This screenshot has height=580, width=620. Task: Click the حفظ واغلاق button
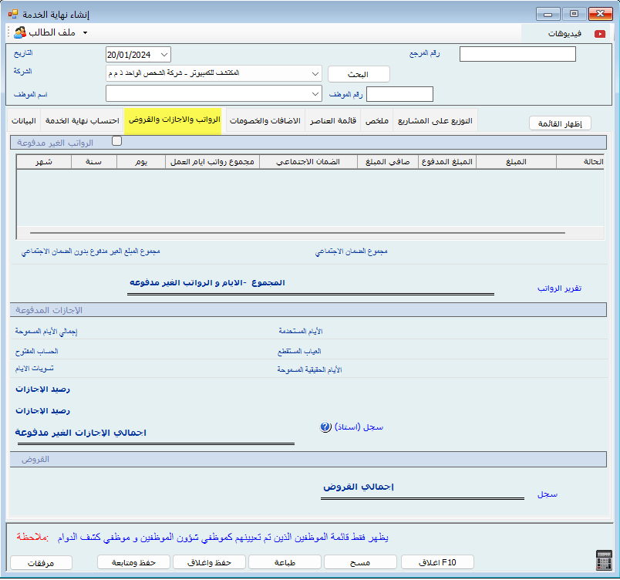point(208,562)
